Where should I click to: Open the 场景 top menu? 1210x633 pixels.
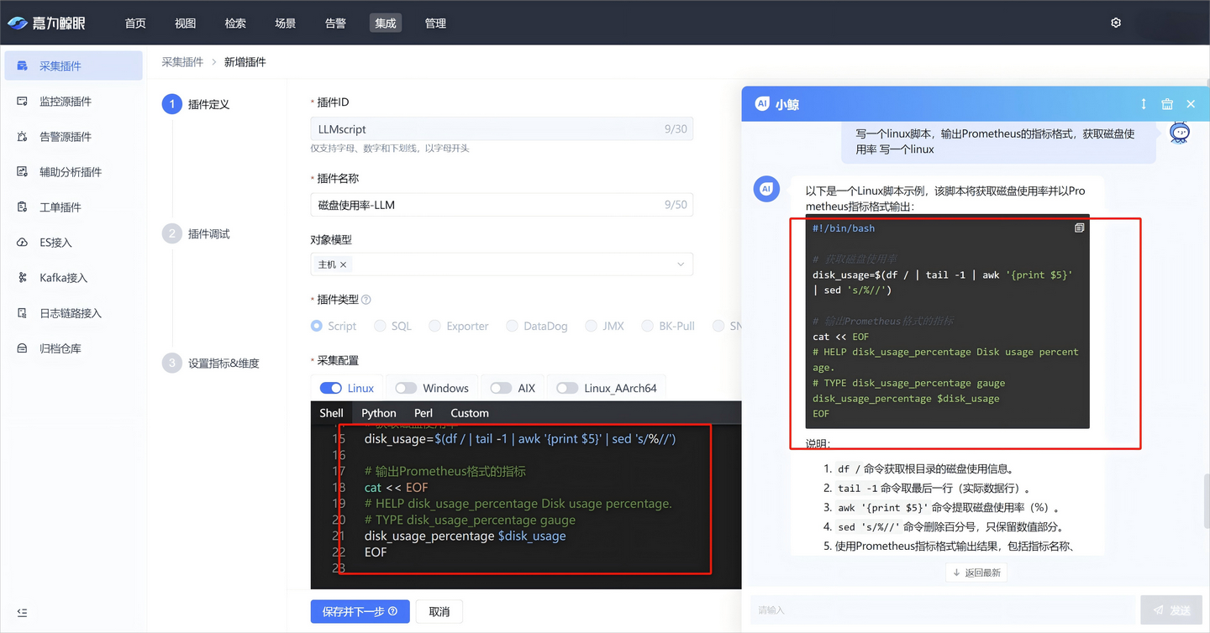pos(286,23)
